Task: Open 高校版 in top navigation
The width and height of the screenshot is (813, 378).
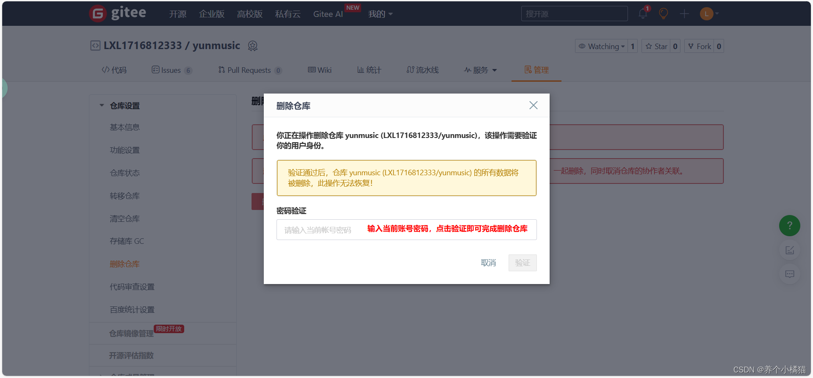Action: [250, 14]
